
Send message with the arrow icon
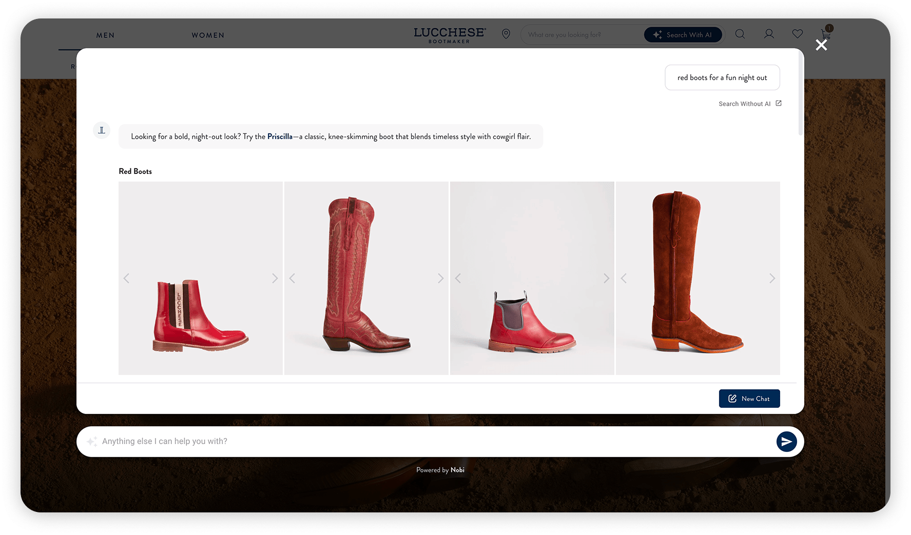point(786,442)
